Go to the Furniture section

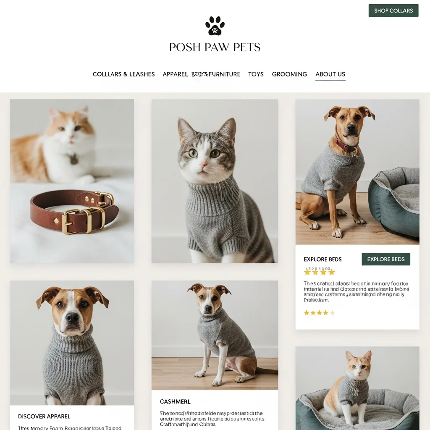(x=224, y=74)
